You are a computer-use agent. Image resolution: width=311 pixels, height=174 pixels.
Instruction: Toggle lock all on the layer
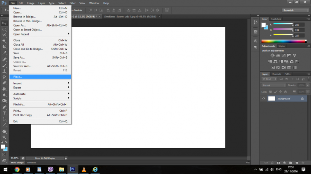[285, 92]
